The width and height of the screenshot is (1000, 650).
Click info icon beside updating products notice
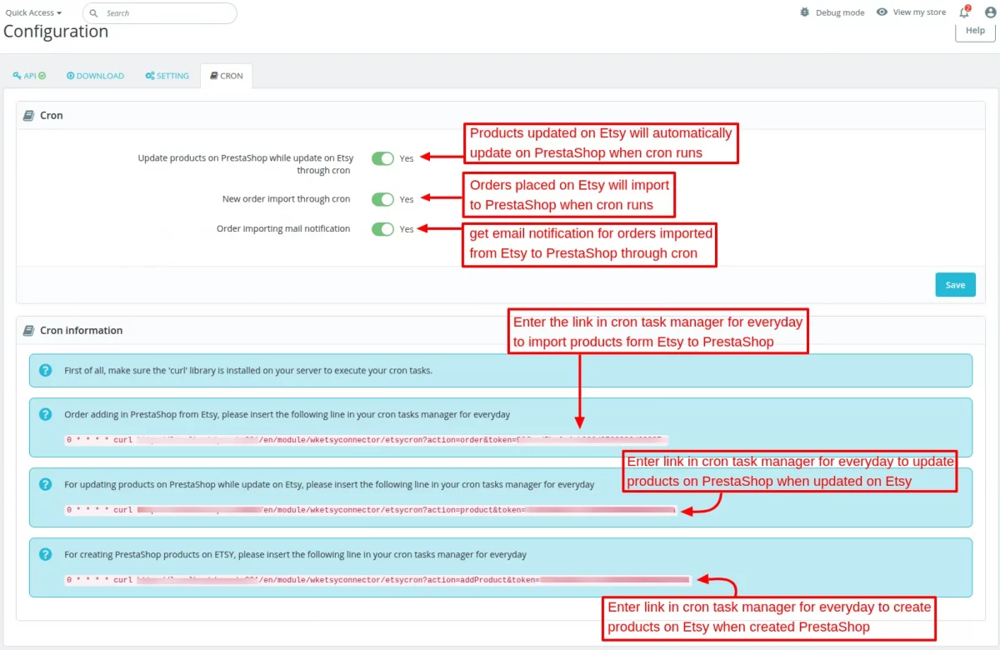pyautogui.click(x=47, y=483)
